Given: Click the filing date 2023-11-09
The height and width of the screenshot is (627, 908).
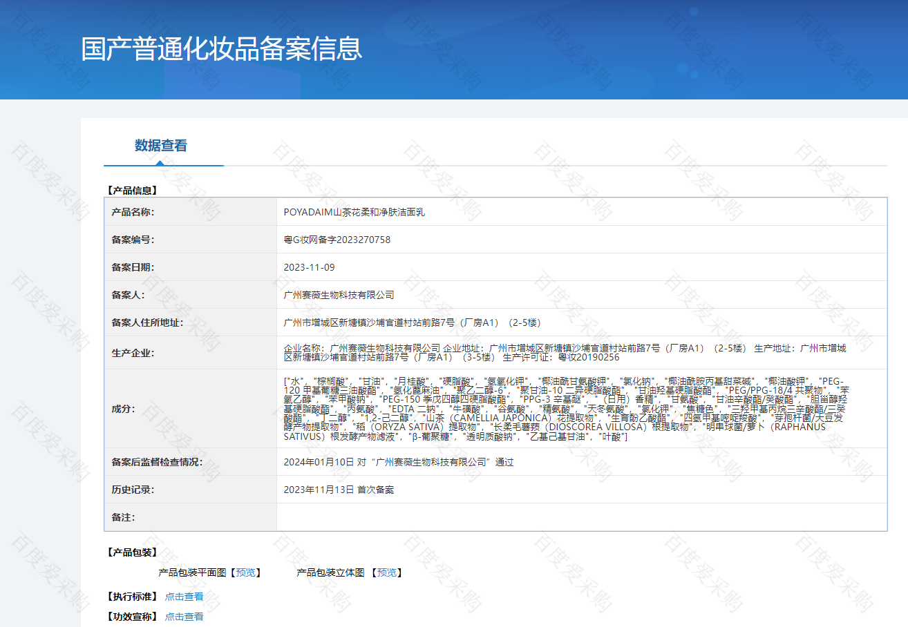Looking at the screenshot, I should 309,267.
